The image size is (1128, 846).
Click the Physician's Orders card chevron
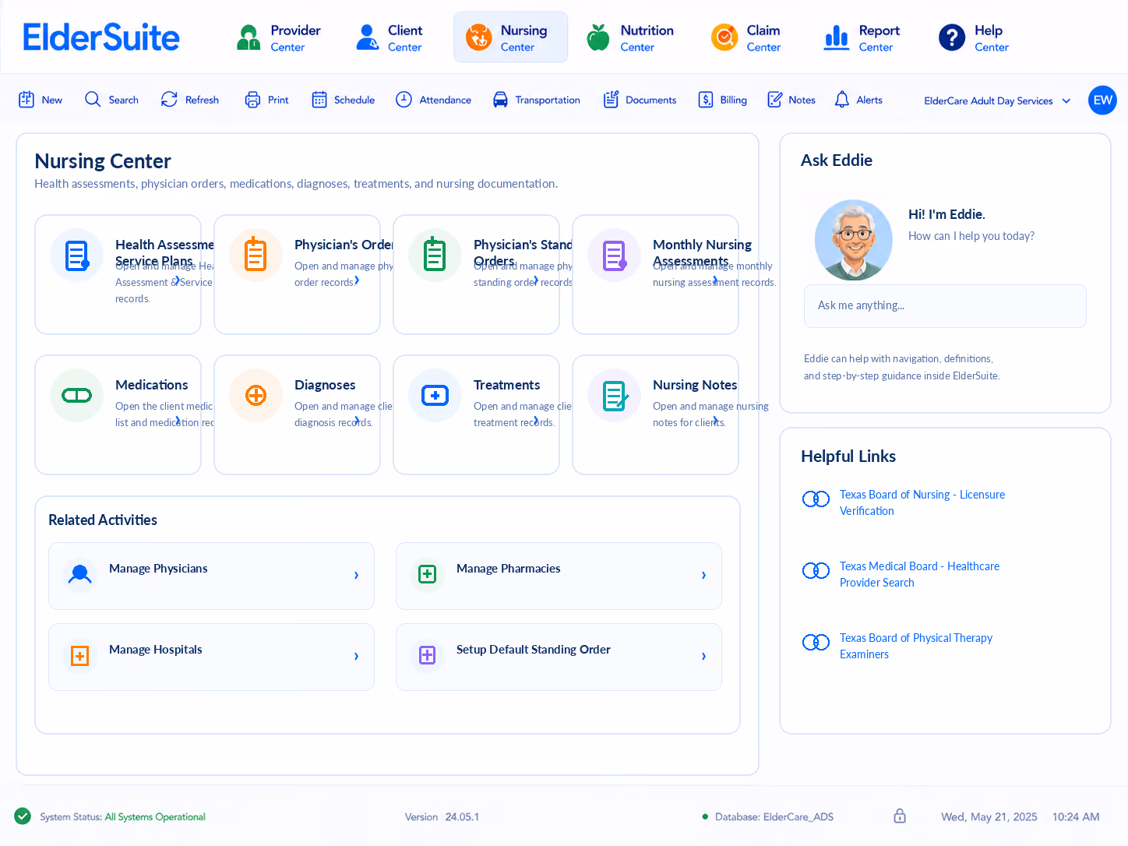point(357,280)
